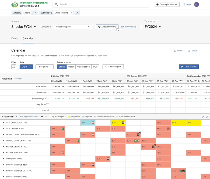This screenshot has height=179, width=210.
Task: Open the FY2024 time period dropdown
Action: click(x=153, y=26)
